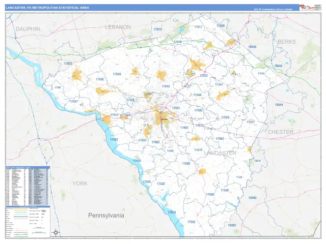Click the Pennsylvania state label

pos(106,216)
